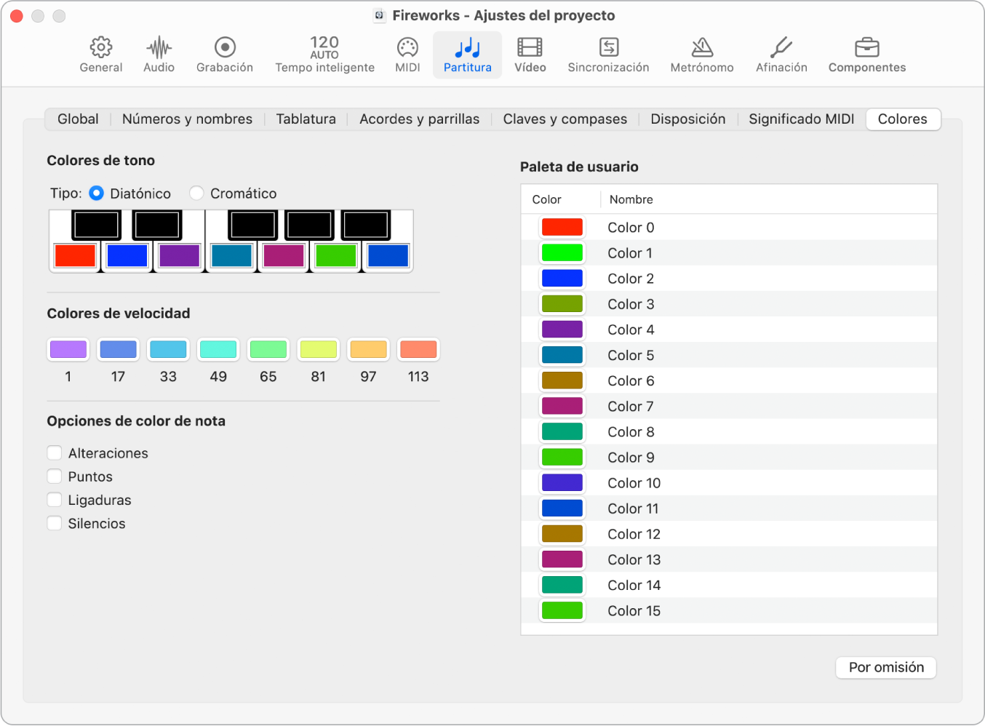The image size is (985, 726).
Task: Open the Audio settings pane
Action: coord(159,55)
